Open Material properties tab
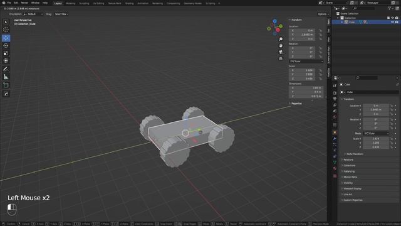This screenshot has height=226, width=401. click(335, 168)
